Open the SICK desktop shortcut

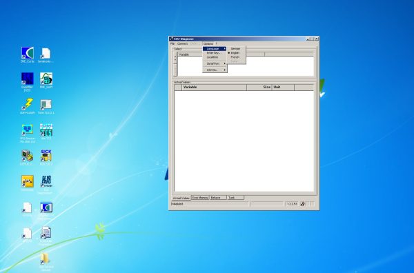coord(46,157)
